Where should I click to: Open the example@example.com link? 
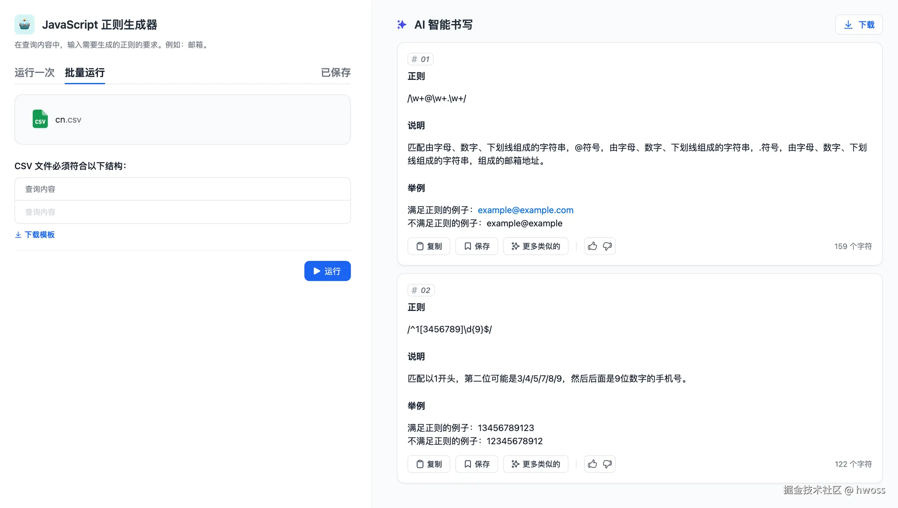525,210
